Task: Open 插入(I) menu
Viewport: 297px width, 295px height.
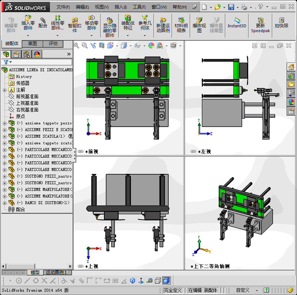Action: 121,7
